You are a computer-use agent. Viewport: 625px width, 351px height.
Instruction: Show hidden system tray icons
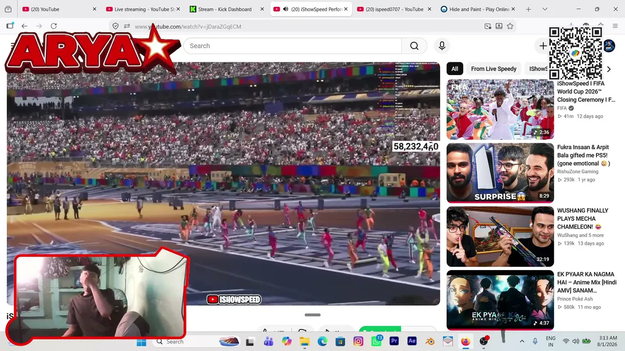[x=522, y=341]
